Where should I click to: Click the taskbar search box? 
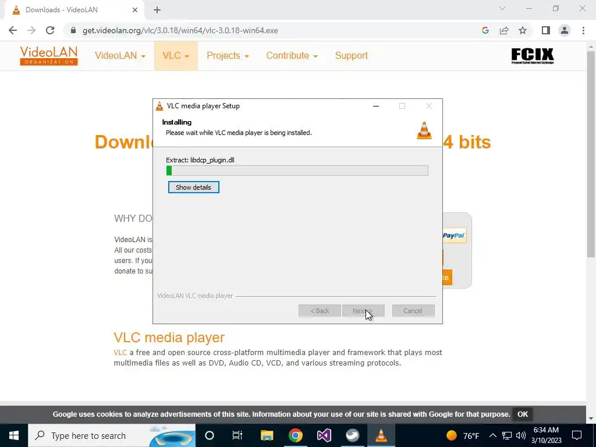coord(112,435)
